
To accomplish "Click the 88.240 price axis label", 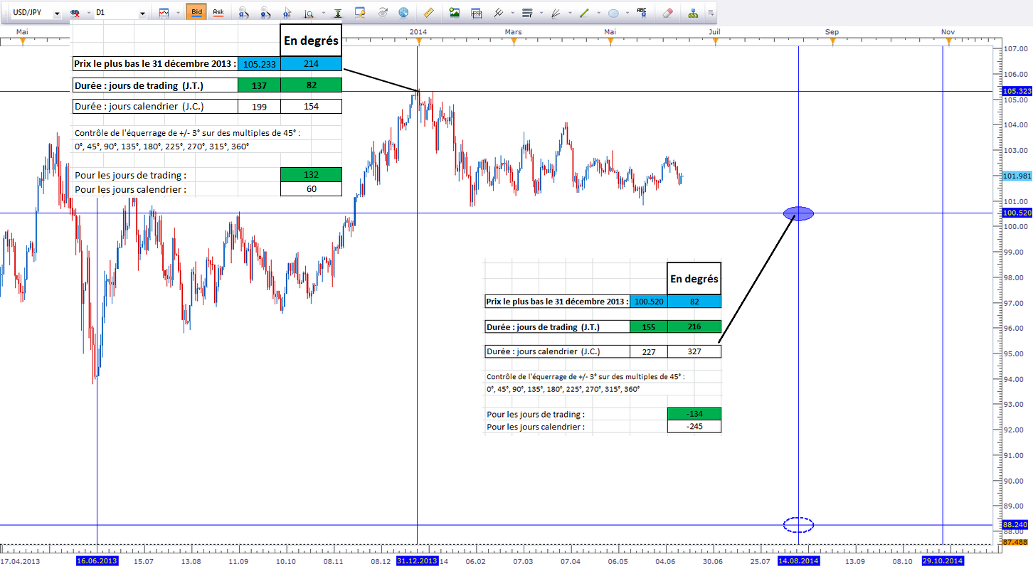I will 1017,525.
